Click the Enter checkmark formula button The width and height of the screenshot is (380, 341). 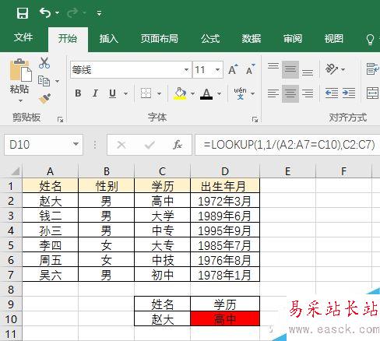click(150, 145)
